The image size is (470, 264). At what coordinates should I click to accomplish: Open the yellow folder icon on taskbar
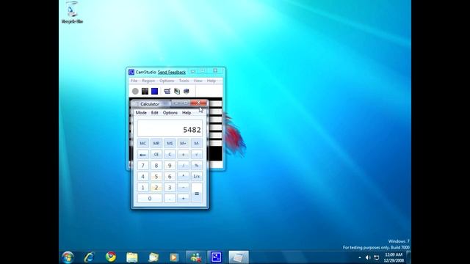point(132,257)
